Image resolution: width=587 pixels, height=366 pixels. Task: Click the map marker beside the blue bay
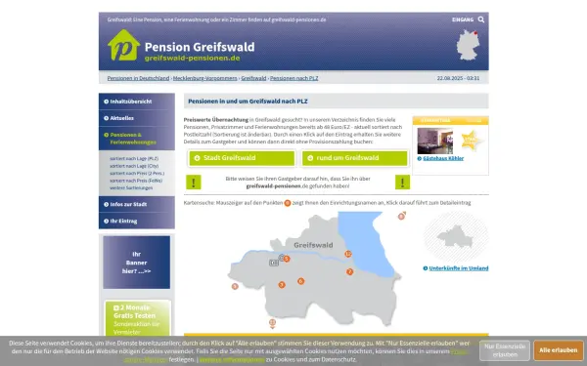pyautogui.click(x=348, y=254)
